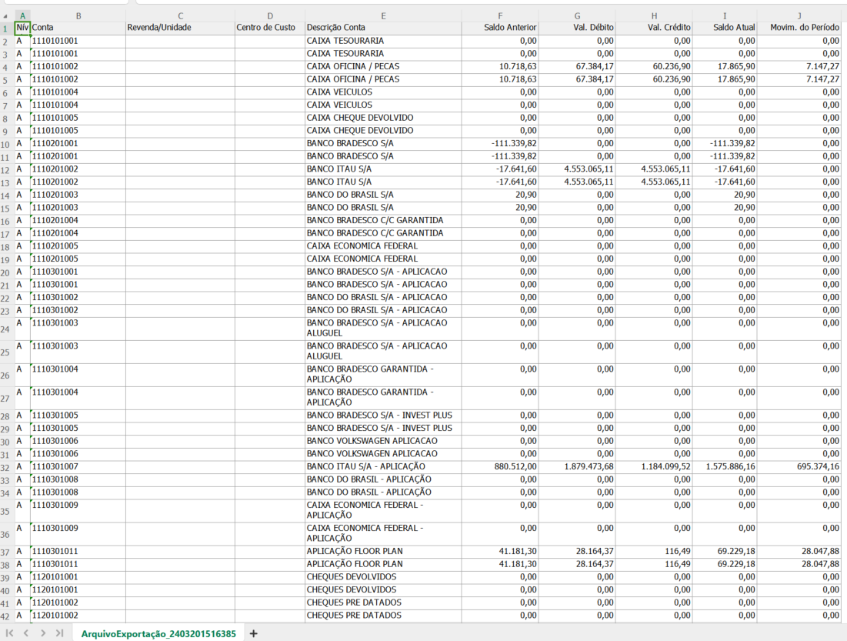Select BANCO ITAU S/A in row 12
Image resolution: width=847 pixels, height=641 pixels.
pyautogui.click(x=384, y=169)
